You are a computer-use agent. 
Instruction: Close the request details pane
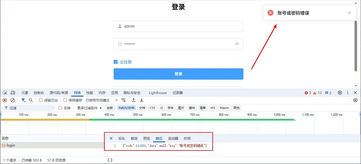click(x=111, y=138)
